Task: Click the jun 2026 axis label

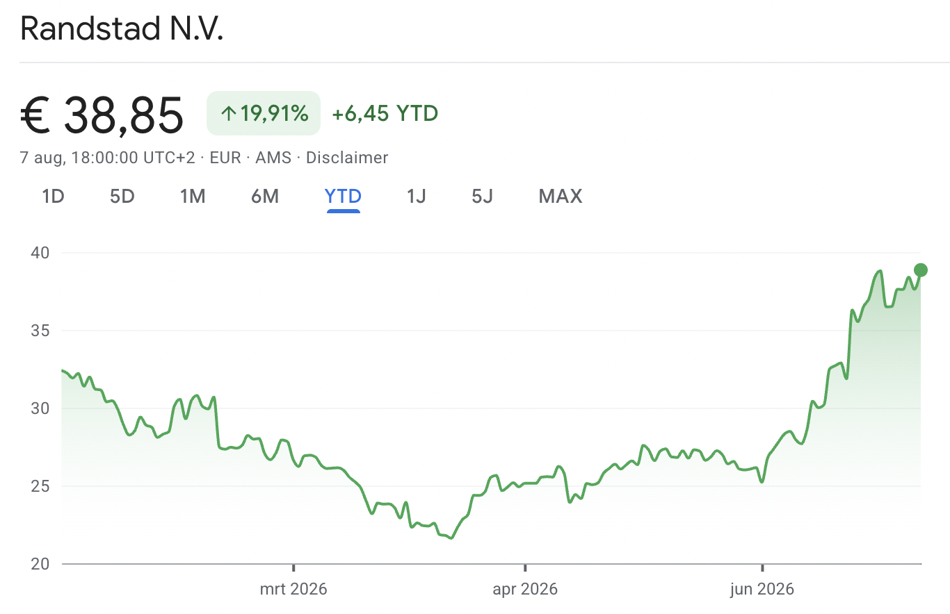Action: click(762, 590)
